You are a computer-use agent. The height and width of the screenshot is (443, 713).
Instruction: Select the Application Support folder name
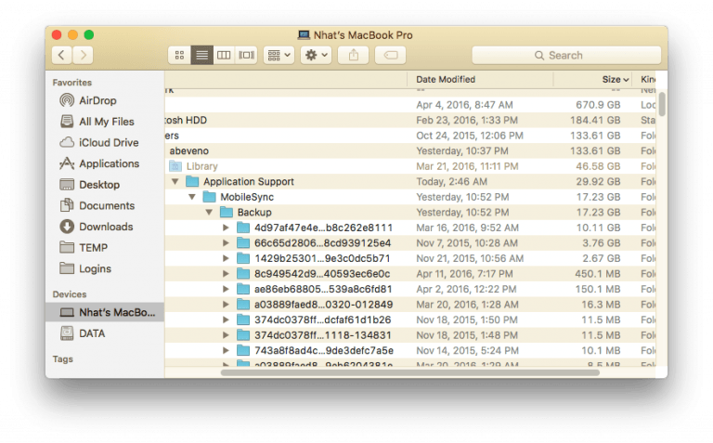(x=249, y=181)
